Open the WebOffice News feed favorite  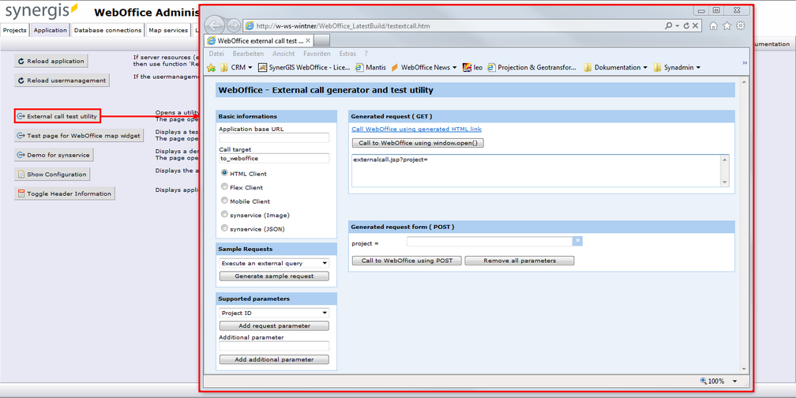tap(424, 68)
